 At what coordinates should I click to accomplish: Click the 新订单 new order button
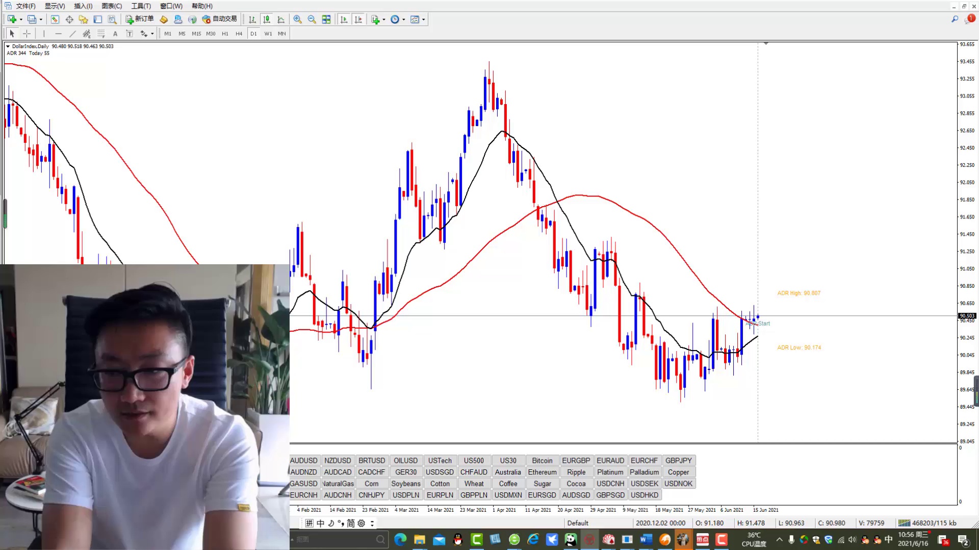[140, 19]
